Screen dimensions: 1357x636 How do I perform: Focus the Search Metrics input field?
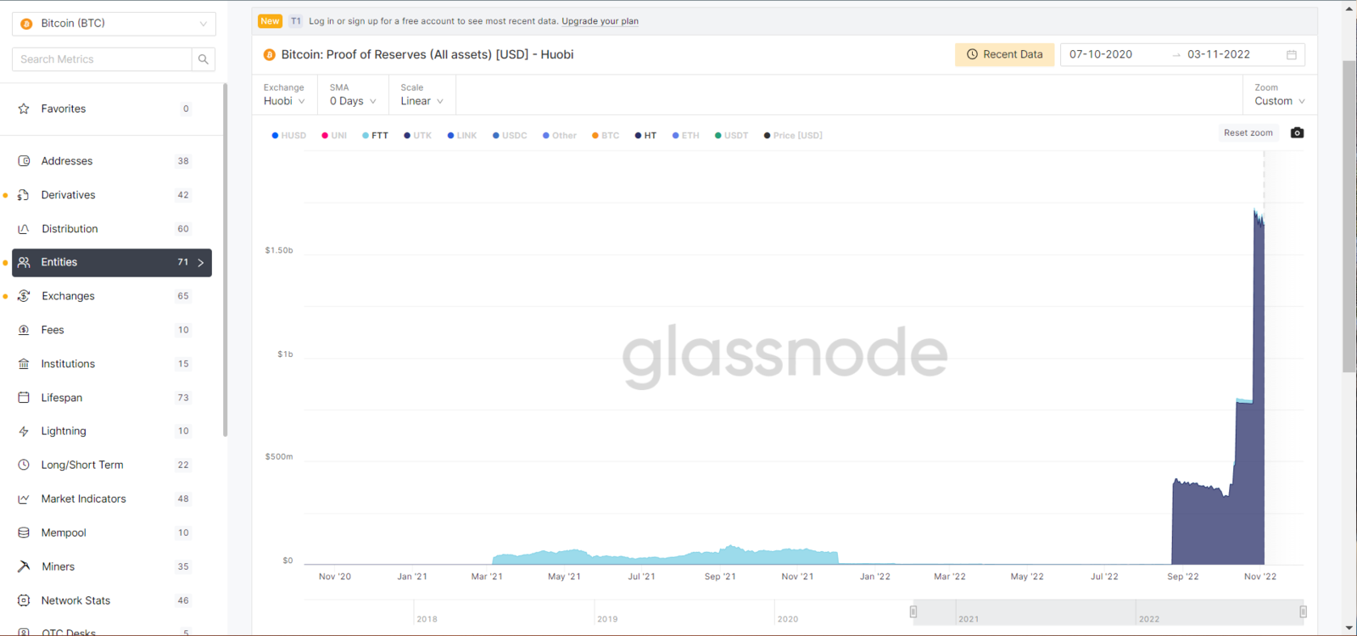point(102,59)
